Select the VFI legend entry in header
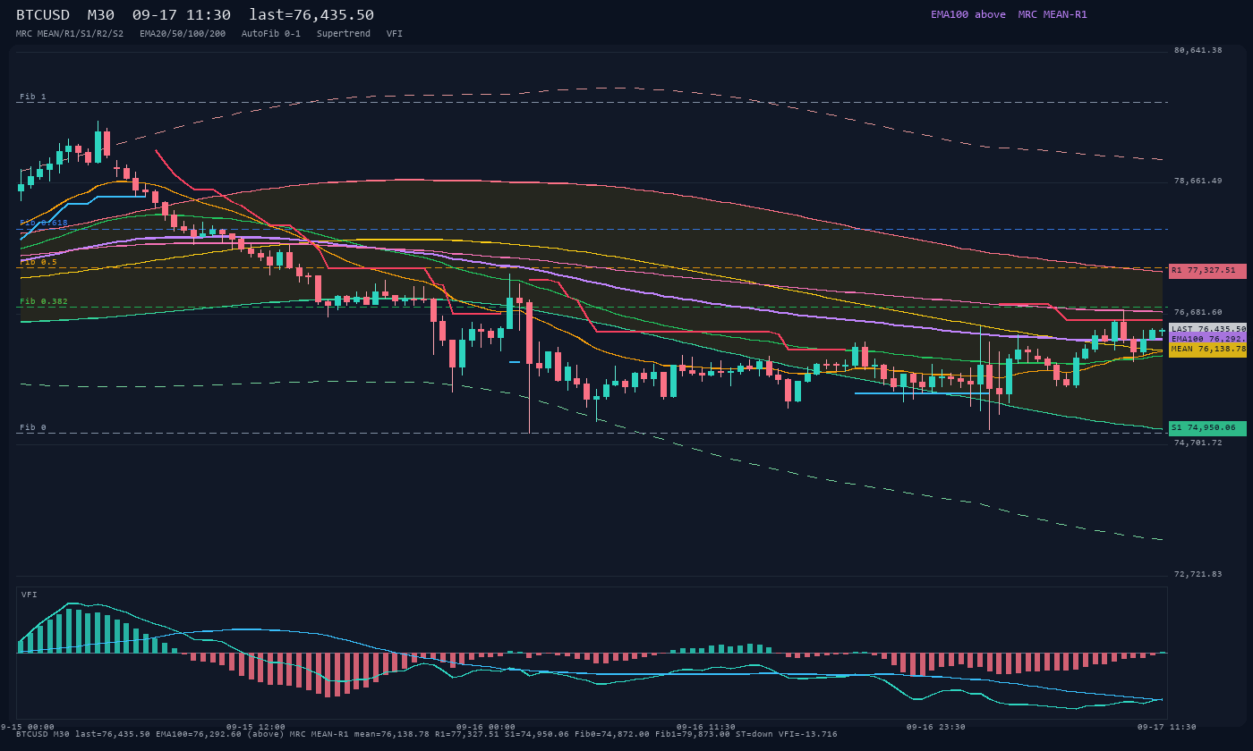 [395, 33]
